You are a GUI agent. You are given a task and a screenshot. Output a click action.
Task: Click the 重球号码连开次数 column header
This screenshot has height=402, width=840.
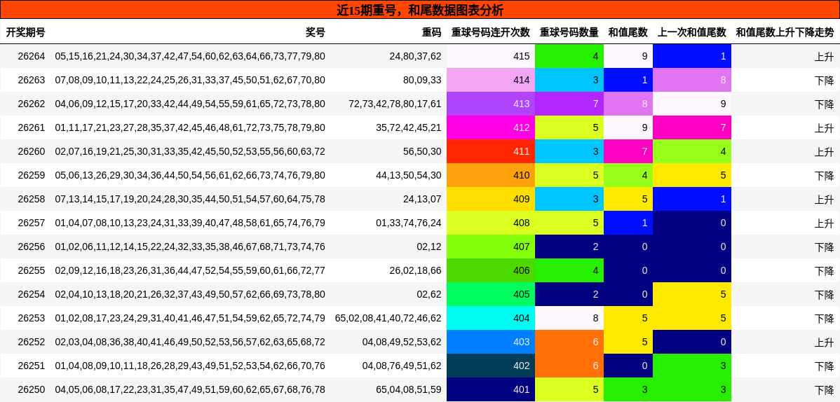click(491, 33)
